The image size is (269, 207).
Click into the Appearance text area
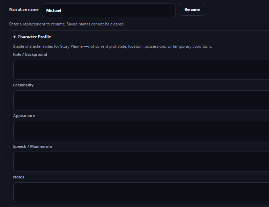pyautogui.click(x=141, y=131)
